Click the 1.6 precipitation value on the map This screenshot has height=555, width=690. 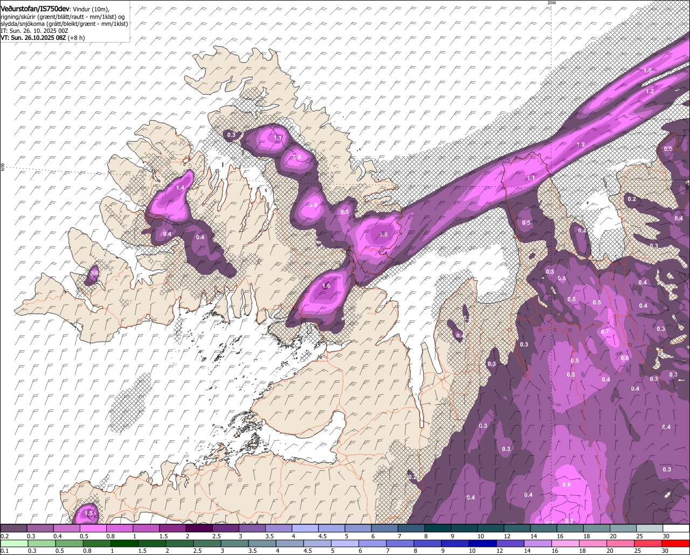pos(326,286)
